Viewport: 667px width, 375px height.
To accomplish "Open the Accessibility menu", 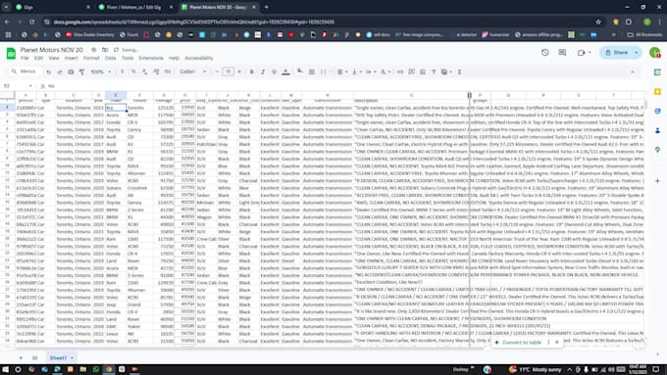I will [x=199, y=58].
